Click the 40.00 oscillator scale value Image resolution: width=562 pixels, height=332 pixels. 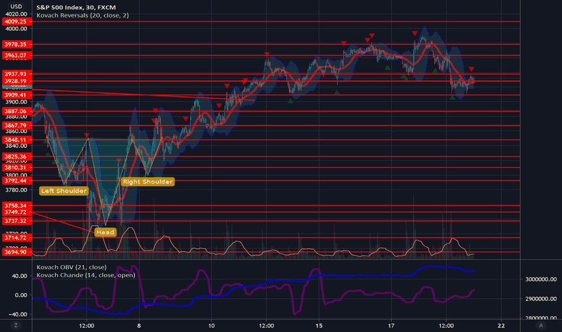(x=19, y=276)
